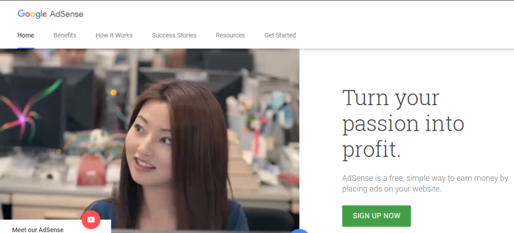Navigate to Get Started

(280, 36)
